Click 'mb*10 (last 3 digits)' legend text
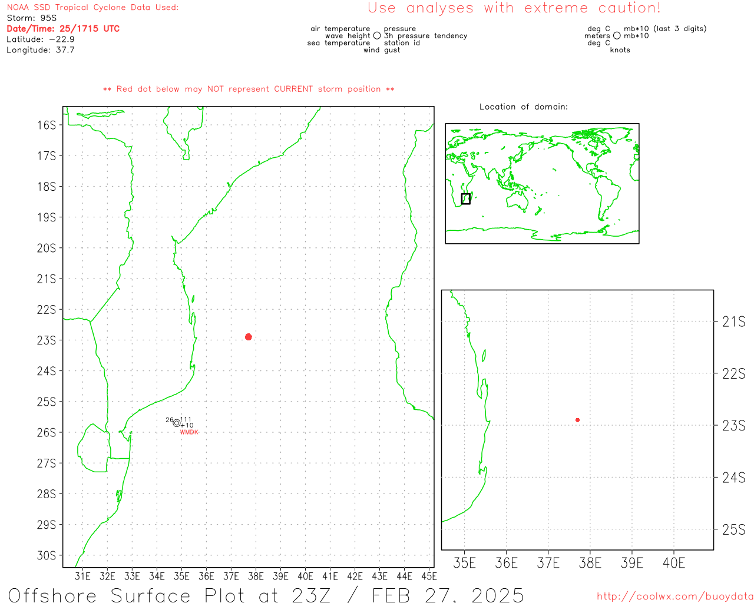 click(665, 28)
